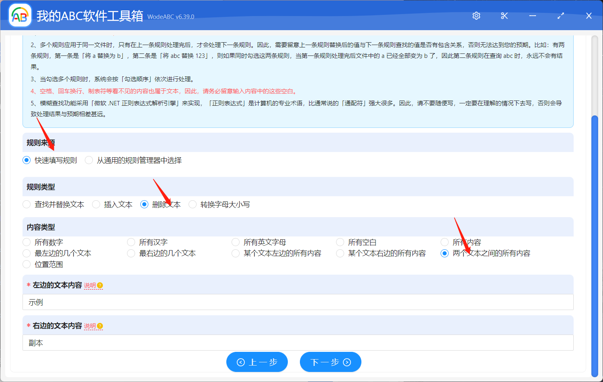Minimize the window with the dash icon
The width and height of the screenshot is (603, 382).
click(x=533, y=16)
